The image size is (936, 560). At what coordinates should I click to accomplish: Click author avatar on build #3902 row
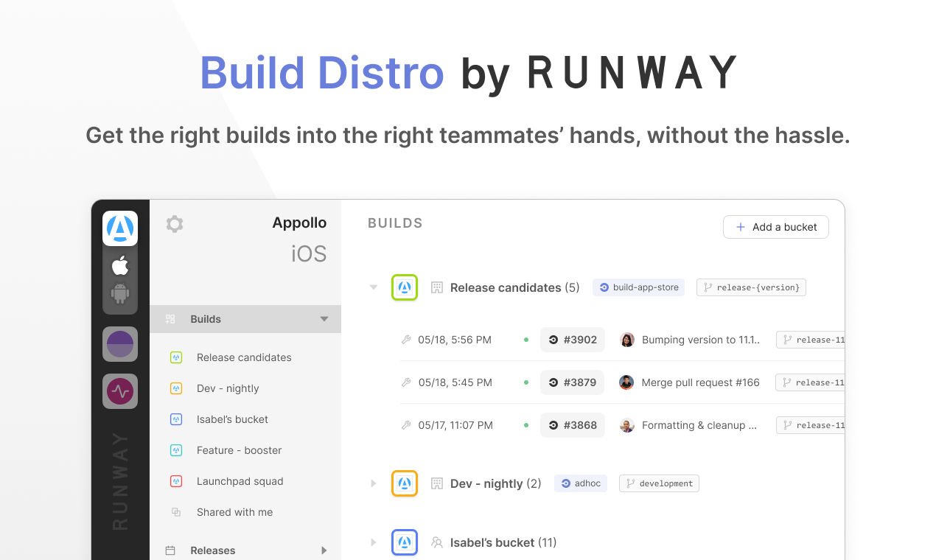627,340
